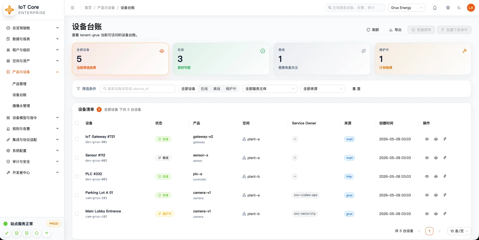Expand the 数据与报表 menu
479x240 pixels.
pos(32,39)
